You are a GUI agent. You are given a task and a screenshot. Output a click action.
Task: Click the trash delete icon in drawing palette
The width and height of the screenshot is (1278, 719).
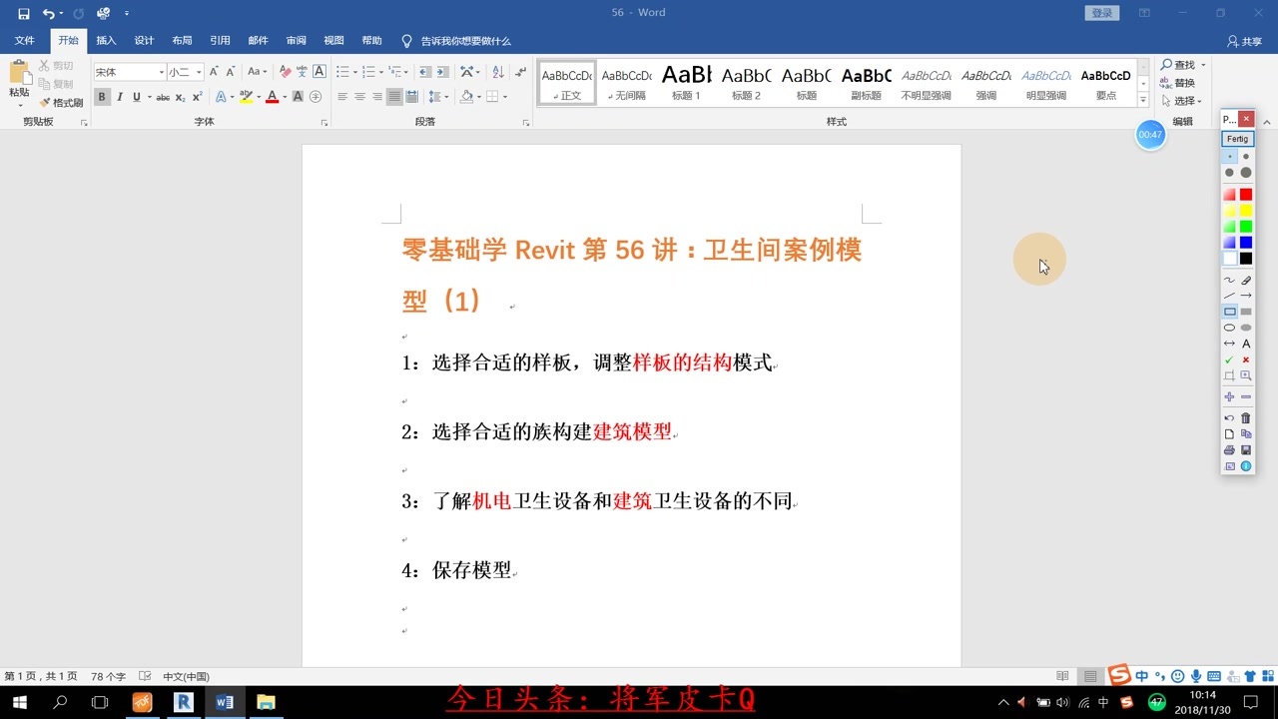(1246, 417)
